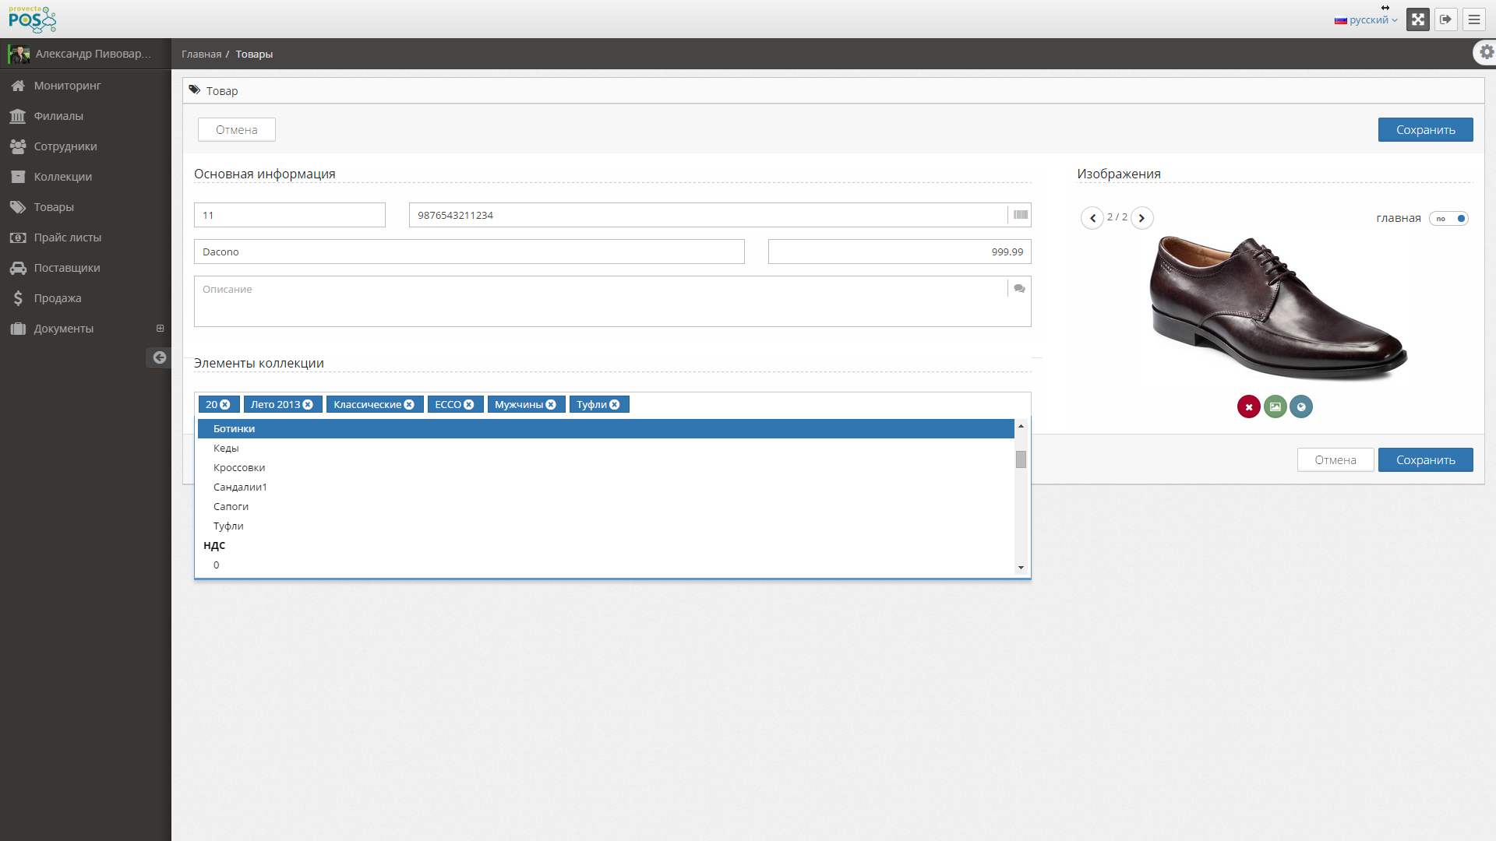Collapse sidebar with the arrow button
The height and width of the screenshot is (841, 1496).
(159, 357)
